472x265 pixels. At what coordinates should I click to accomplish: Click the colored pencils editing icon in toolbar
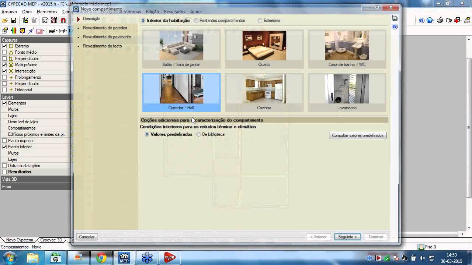(x=25, y=20)
